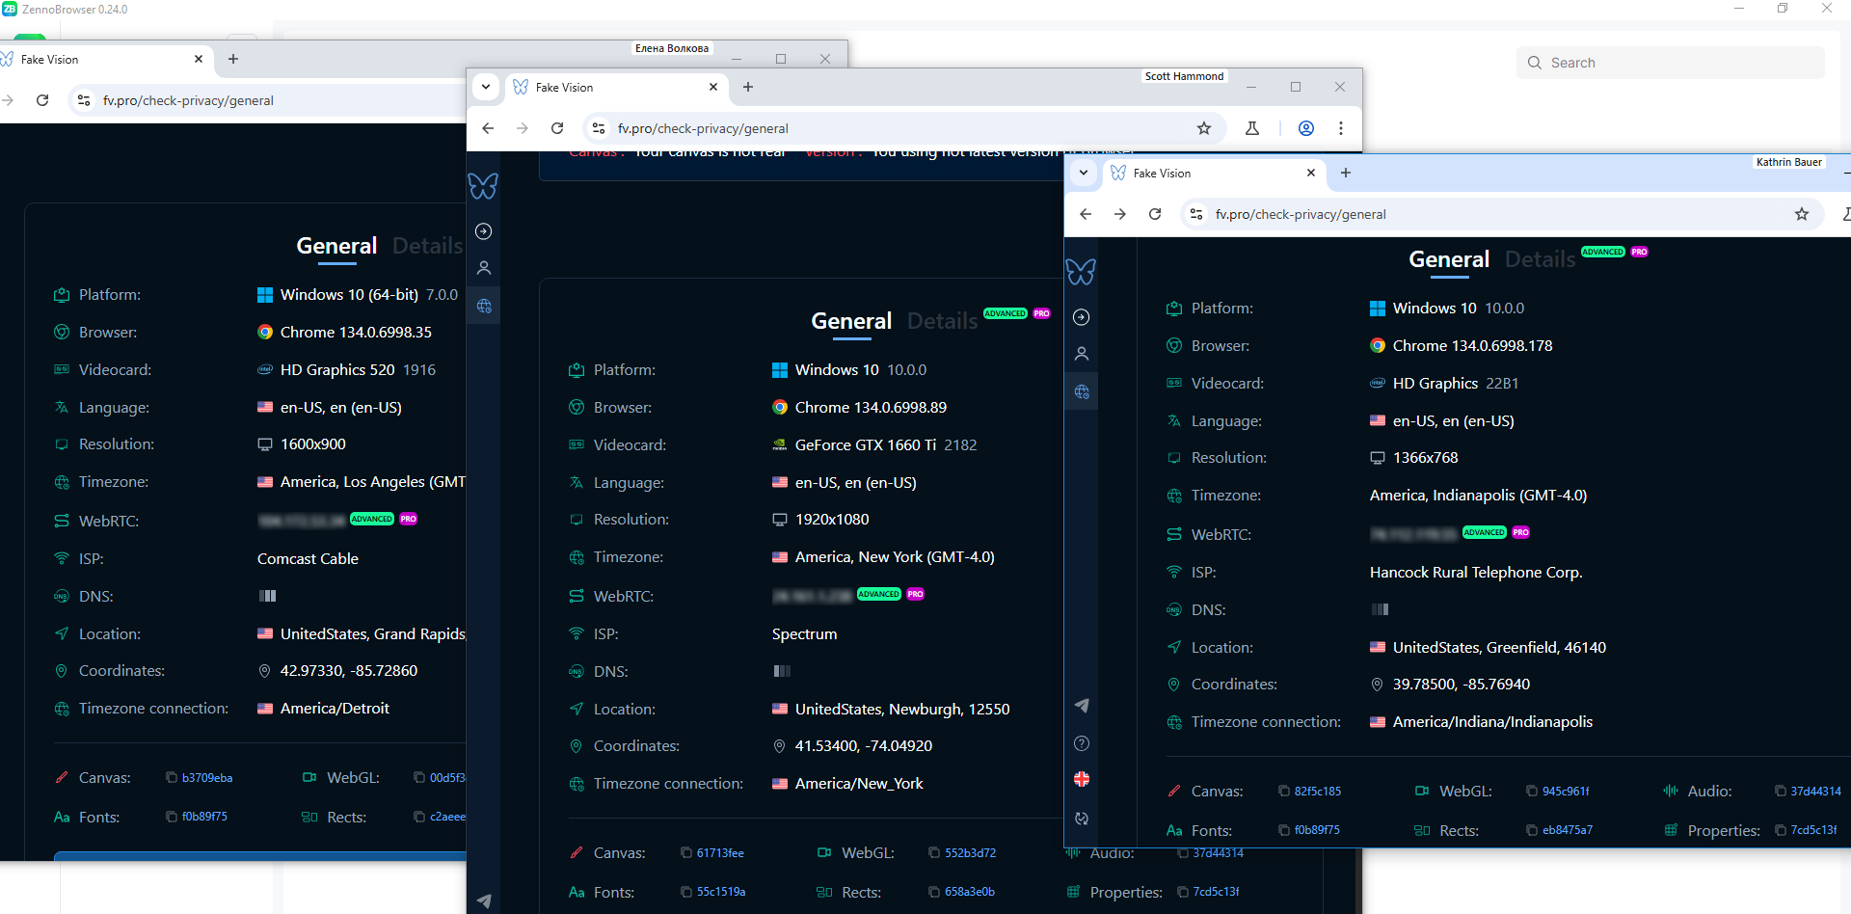Viewport: 1851px width, 914px height.
Task: Open new tab in Scott Hammond window
Action: click(x=748, y=87)
